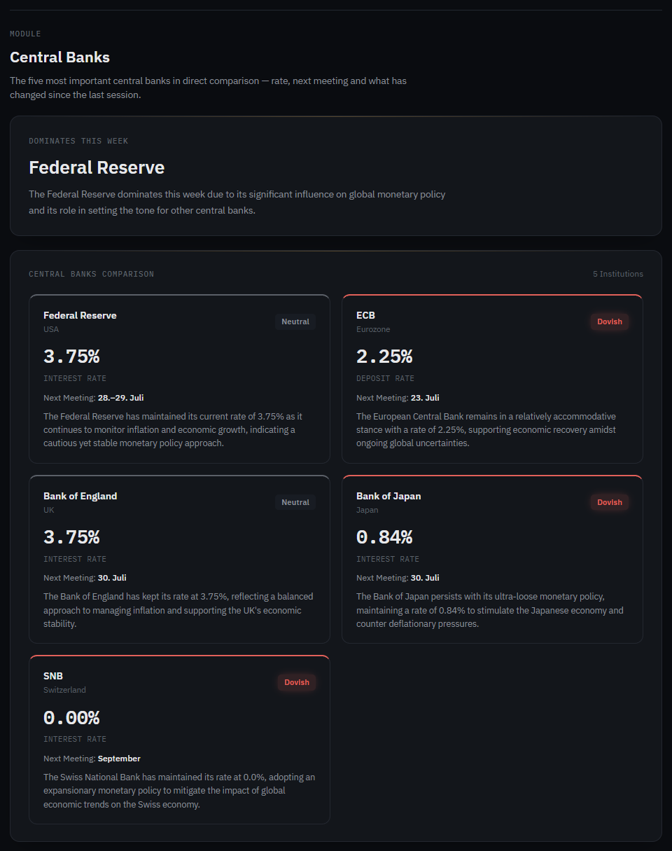
Task: Click the Eurozone label
Action: point(373,329)
